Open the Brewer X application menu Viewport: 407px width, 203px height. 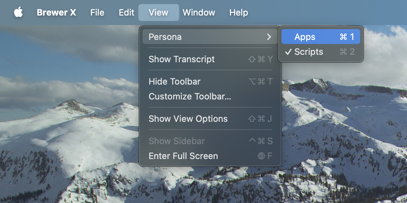(x=56, y=13)
